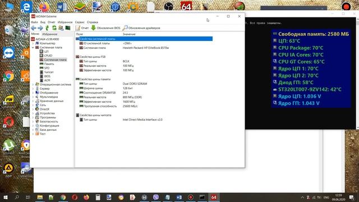The height and width of the screenshot is (202, 359).
Task: Click the users icon in AIDA64 toolbar
Action: click(61, 28)
